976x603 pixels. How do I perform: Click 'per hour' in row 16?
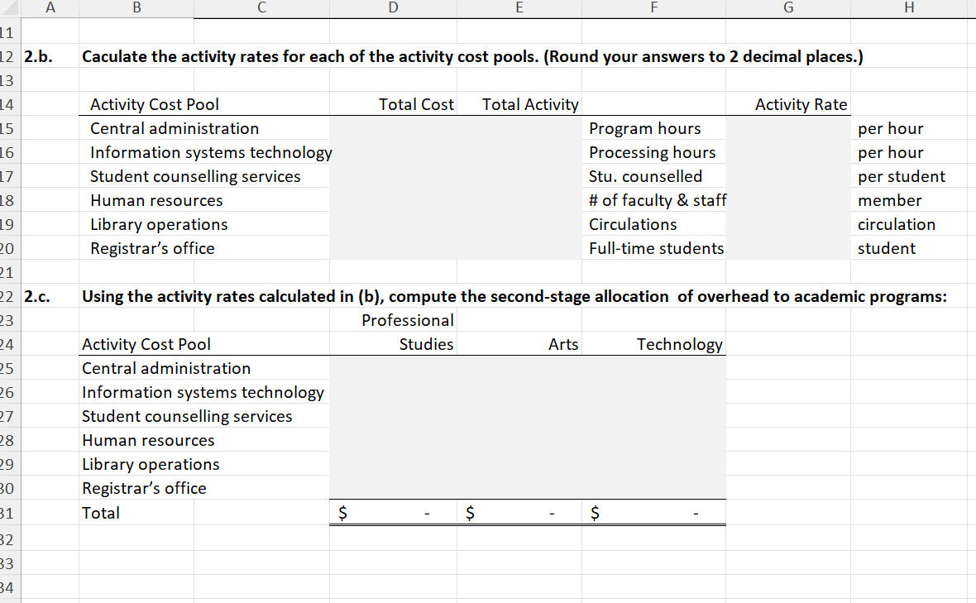point(890,152)
